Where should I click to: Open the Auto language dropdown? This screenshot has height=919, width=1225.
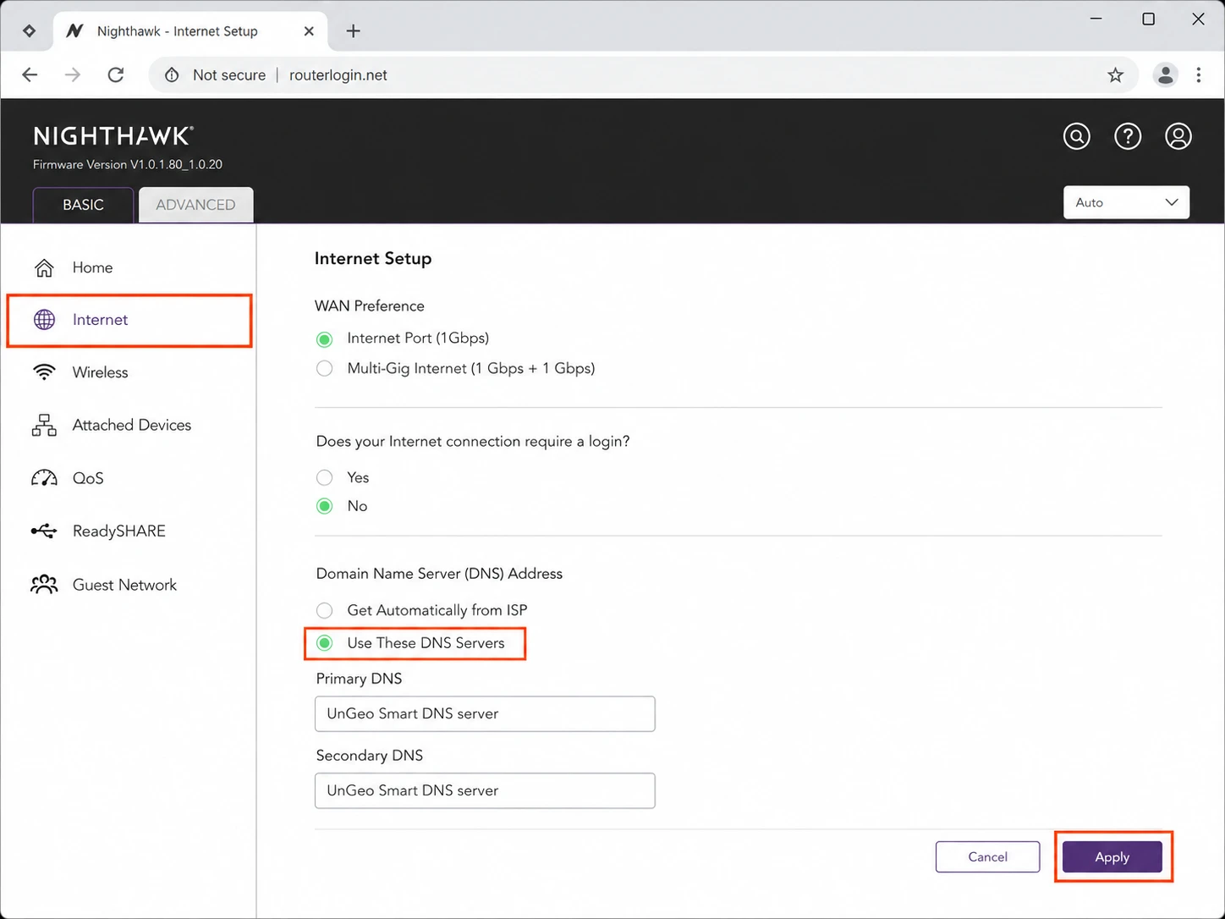pyautogui.click(x=1126, y=202)
